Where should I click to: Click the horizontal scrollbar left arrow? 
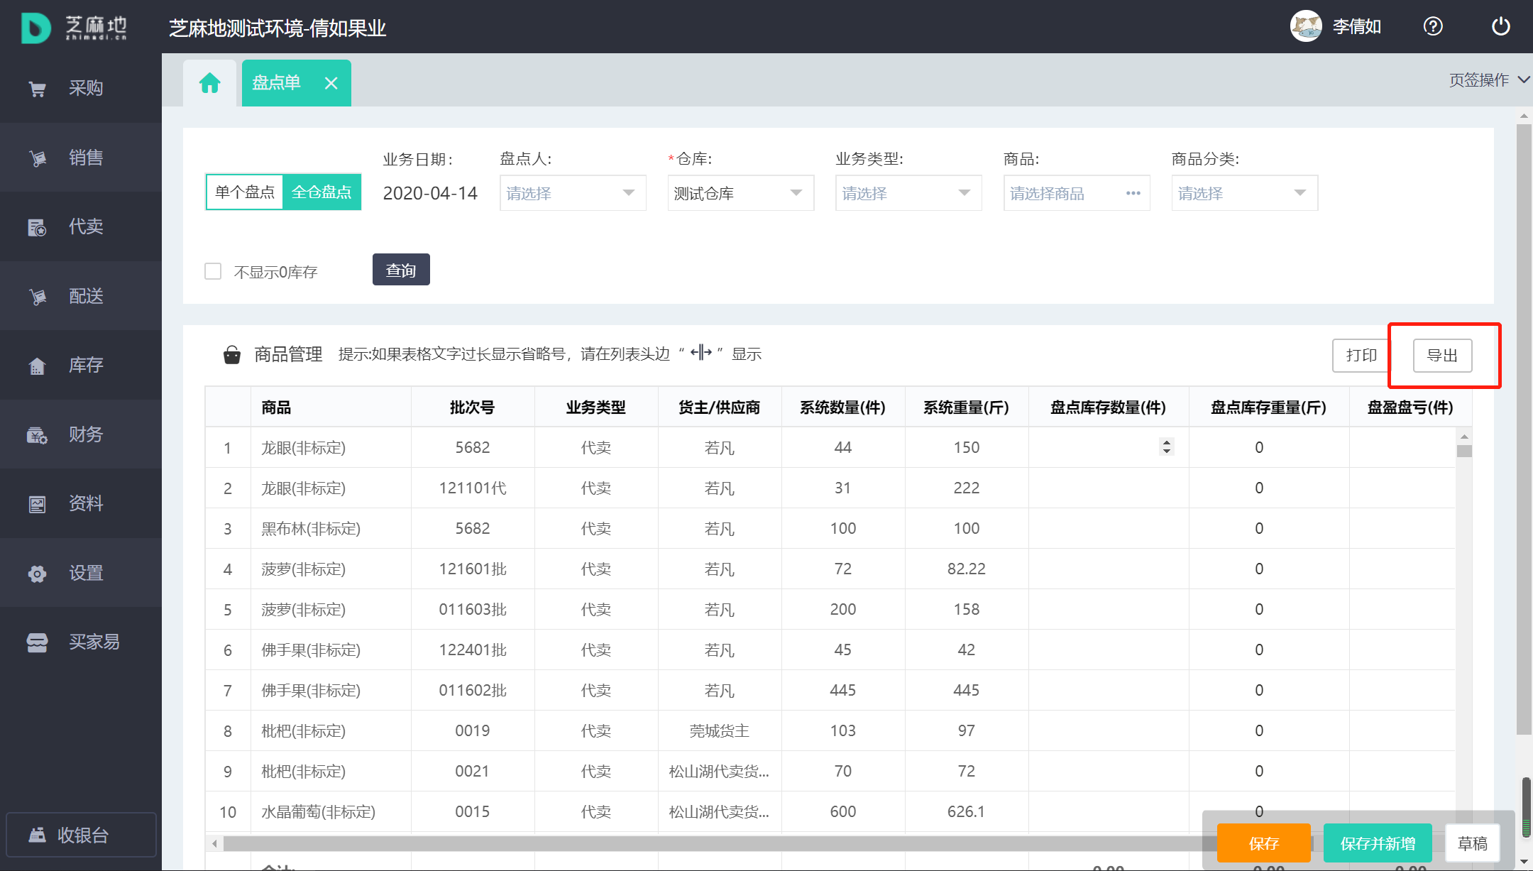point(215,843)
